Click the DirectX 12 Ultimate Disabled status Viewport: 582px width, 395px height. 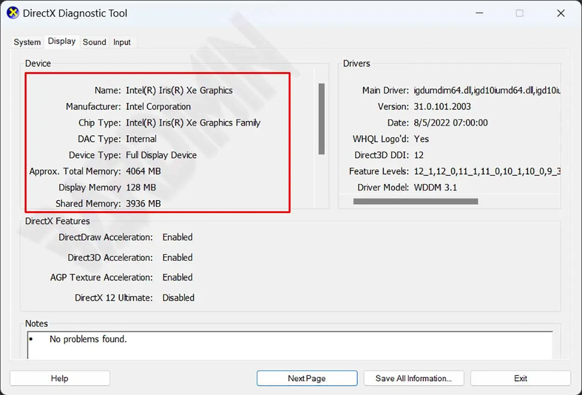tap(178, 298)
